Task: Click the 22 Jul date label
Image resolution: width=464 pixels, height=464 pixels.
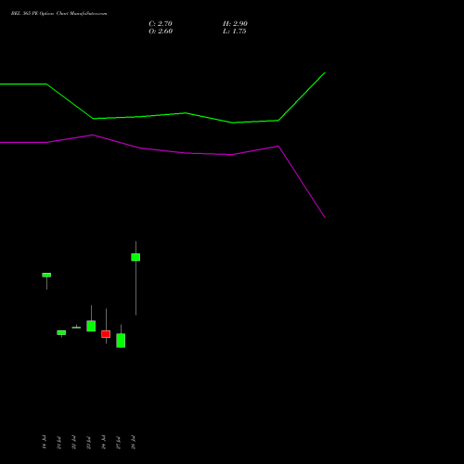Action: point(73,443)
